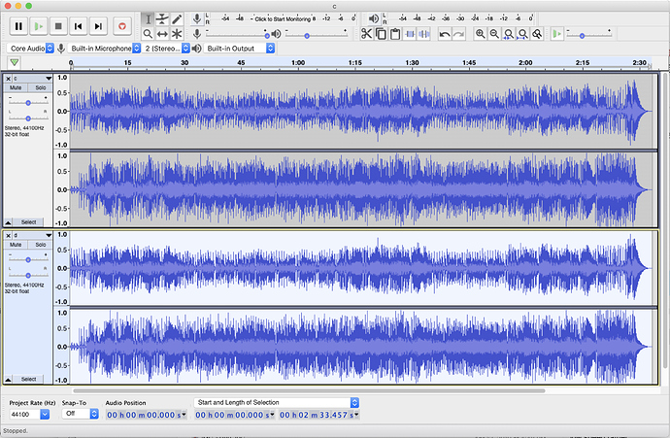Open the Core Audio host dropdown
This screenshot has width=670, height=438.
30,49
